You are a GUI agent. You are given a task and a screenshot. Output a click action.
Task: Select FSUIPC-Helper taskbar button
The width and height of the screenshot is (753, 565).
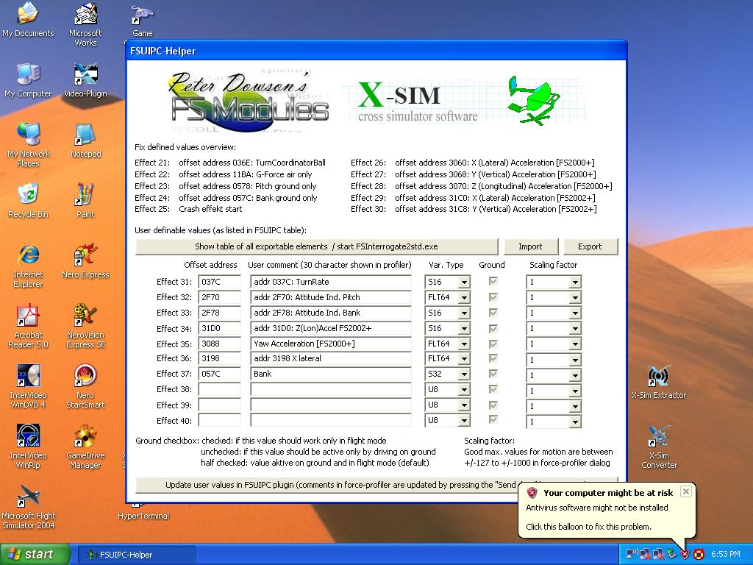[x=136, y=555]
